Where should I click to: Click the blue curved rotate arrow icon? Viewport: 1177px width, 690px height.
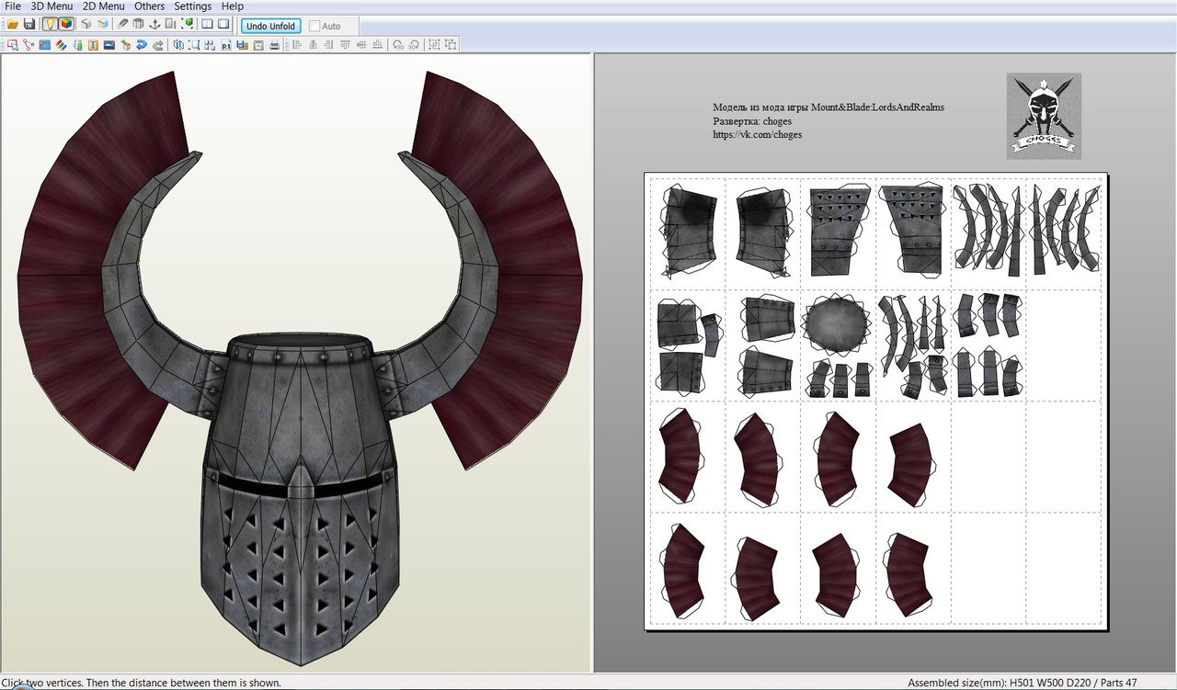142,44
